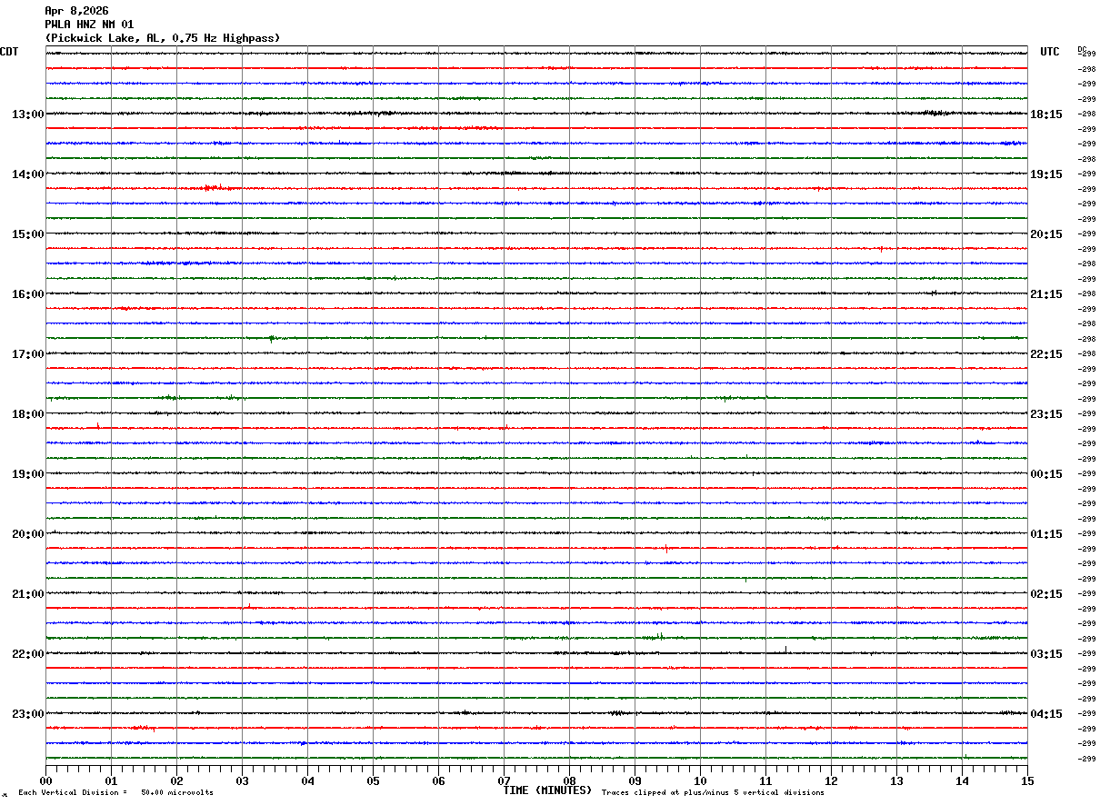The image size is (1100, 805).
Task: Click the 'Pickwick Lake, AL, 0.75 Hz Highpass' subtitle
Action: click(x=163, y=38)
